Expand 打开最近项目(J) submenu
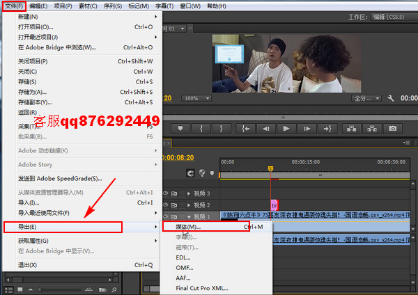The height and width of the screenshot is (295, 418). [87, 37]
